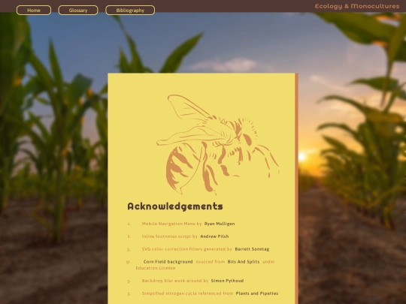Go to the Glossary page
This screenshot has height=304, width=406.
click(78, 11)
